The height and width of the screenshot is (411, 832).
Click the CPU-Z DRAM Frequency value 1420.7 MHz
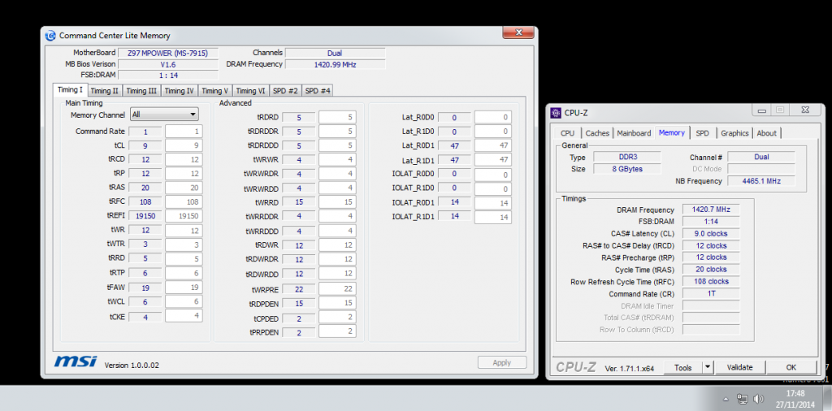click(710, 210)
